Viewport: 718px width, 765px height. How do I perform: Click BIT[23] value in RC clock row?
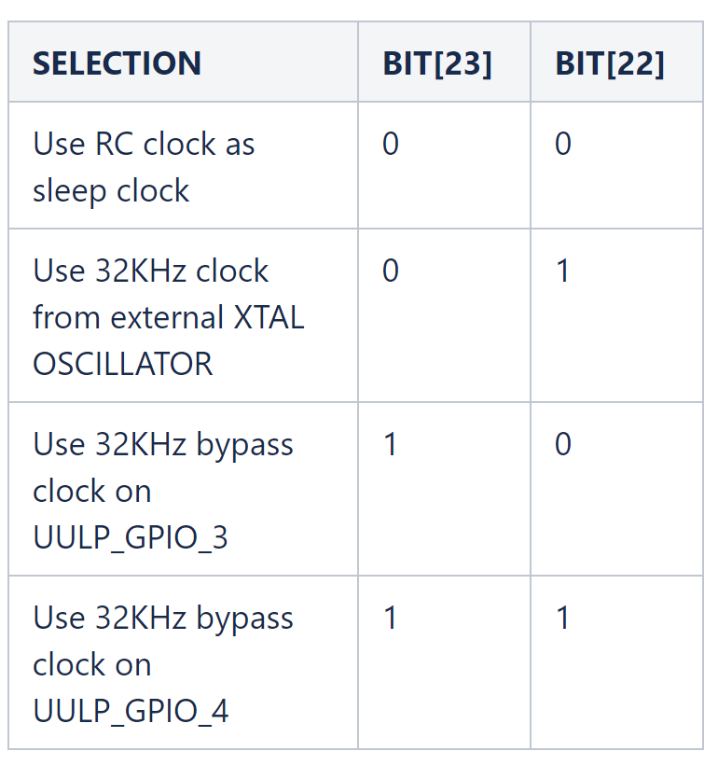tap(391, 145)
